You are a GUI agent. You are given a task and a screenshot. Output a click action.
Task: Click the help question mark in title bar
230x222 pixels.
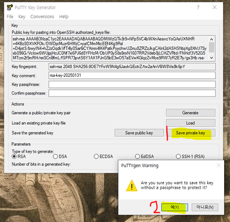198,8
